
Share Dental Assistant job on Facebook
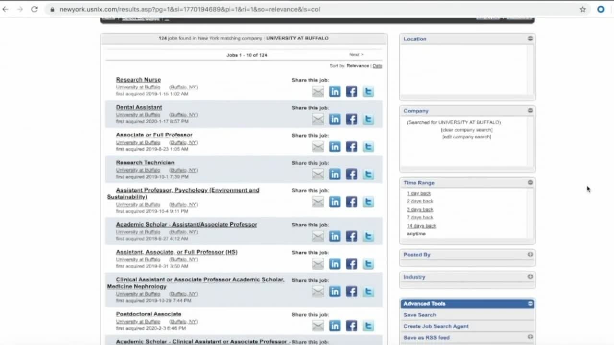[352, 119]
